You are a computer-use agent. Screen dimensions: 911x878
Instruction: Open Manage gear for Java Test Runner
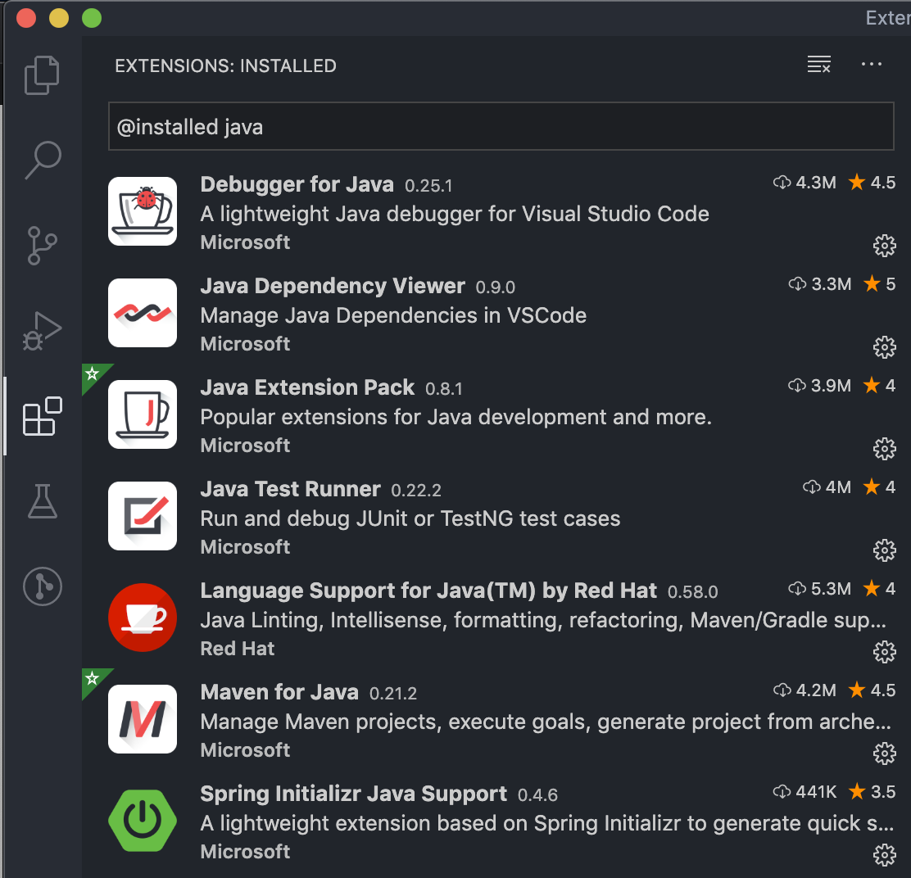point(884,550)
